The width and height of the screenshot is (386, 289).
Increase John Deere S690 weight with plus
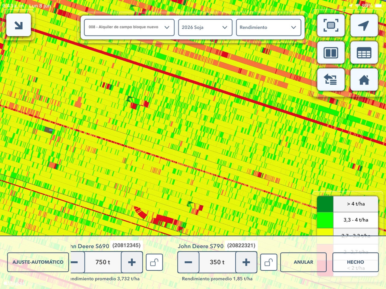pos(132,262)
